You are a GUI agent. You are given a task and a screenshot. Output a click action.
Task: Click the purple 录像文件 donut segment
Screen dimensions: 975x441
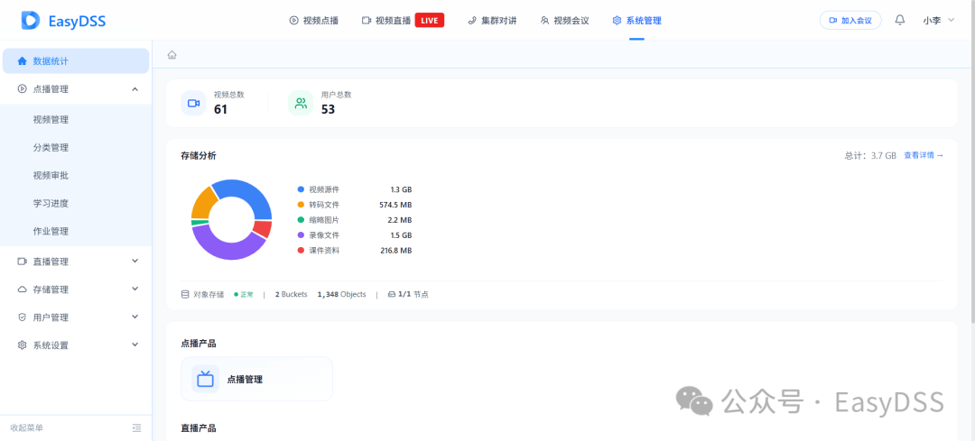[x=225, y=248]
